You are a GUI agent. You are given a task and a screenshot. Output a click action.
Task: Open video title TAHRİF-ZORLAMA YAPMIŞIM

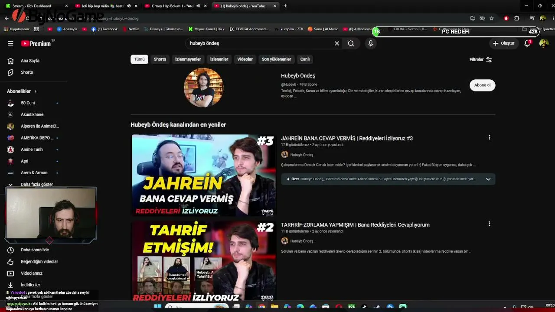pos(355,225)
